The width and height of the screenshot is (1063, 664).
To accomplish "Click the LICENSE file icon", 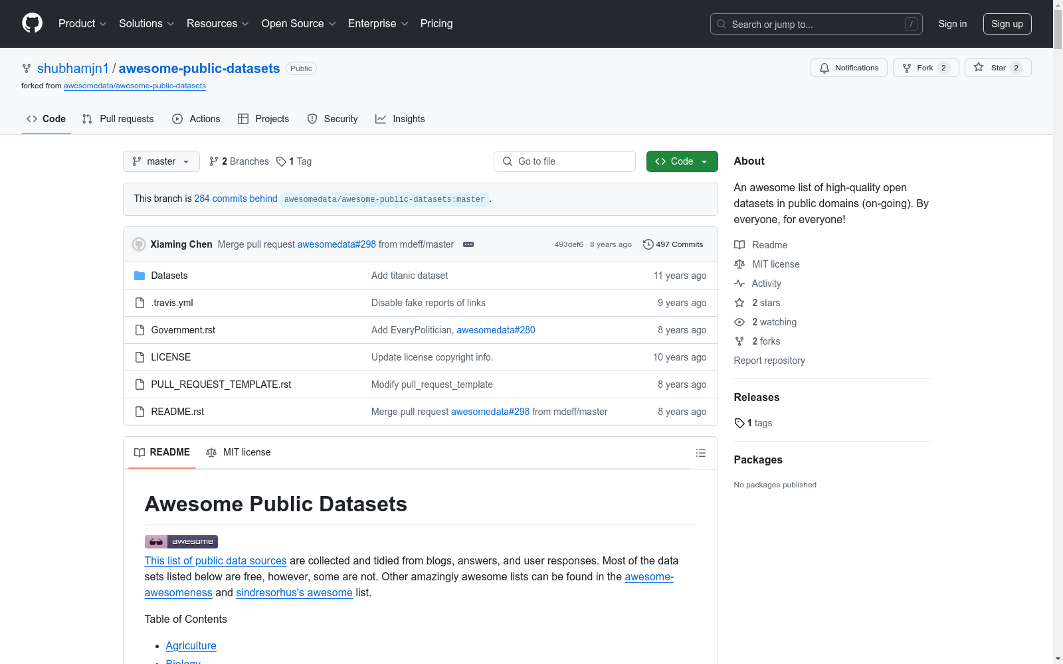I will click(x=140, y=357).
